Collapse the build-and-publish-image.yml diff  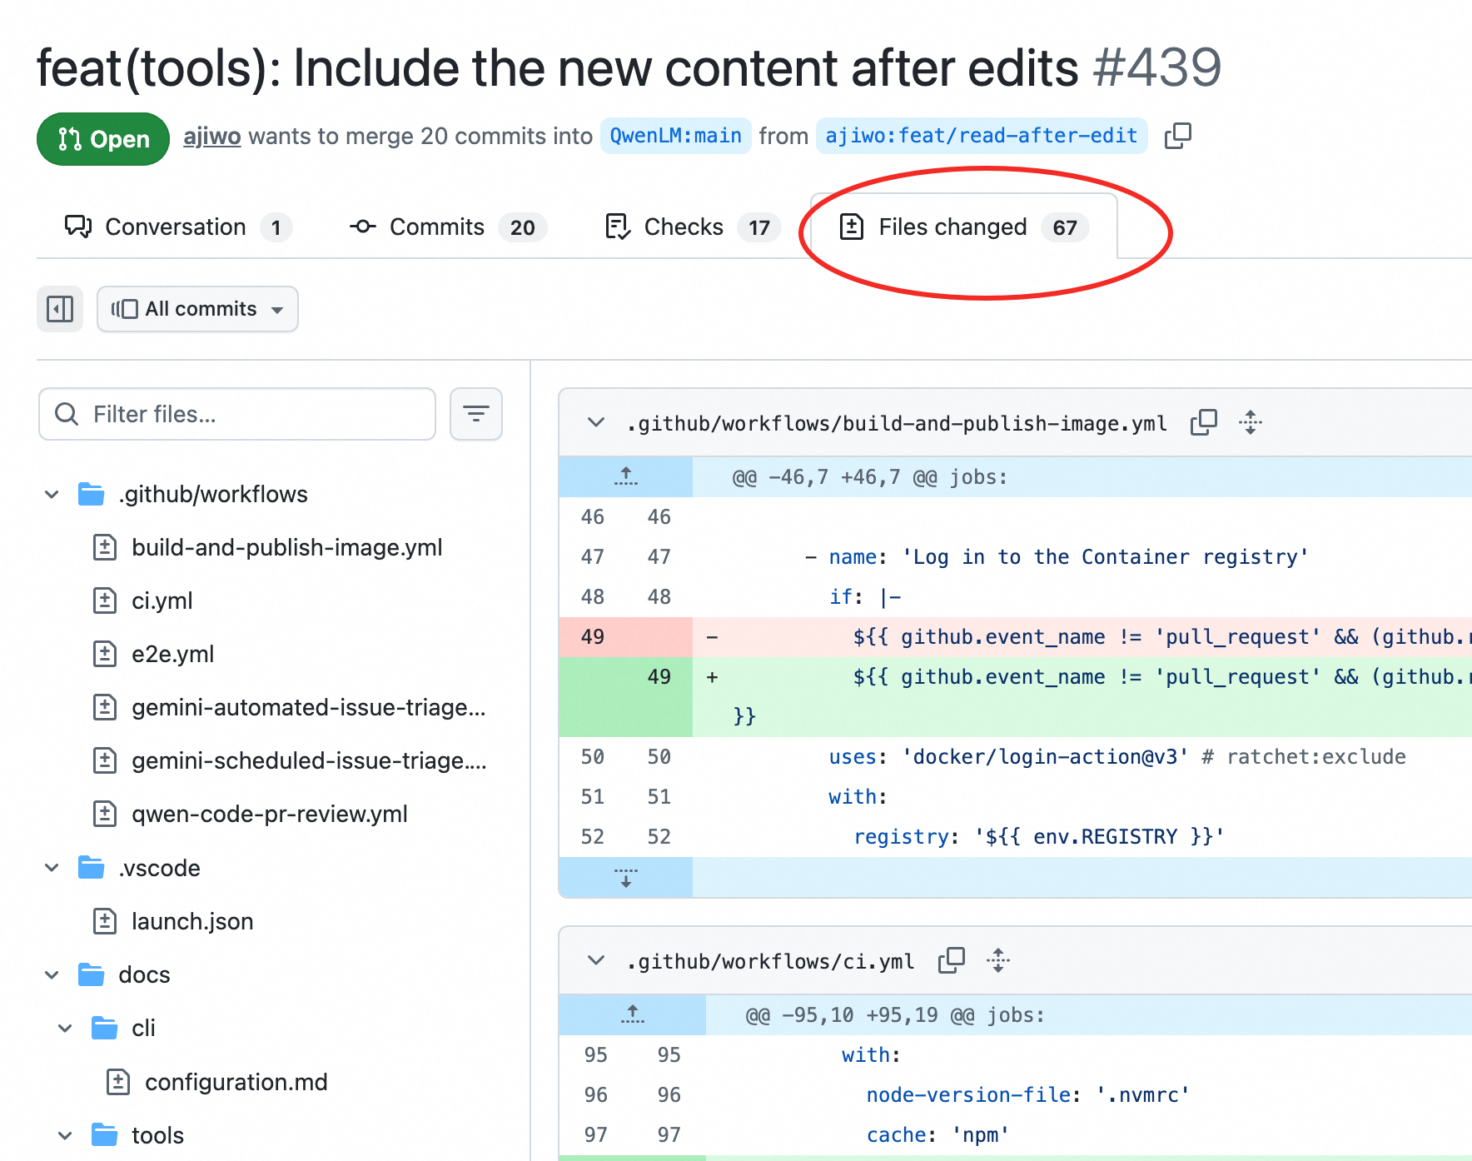click(x=595, y=423)
